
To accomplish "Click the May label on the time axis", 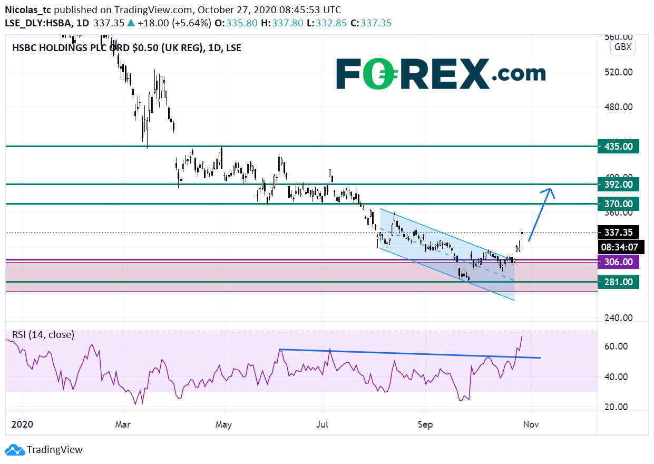I will (x=224, y=424).
